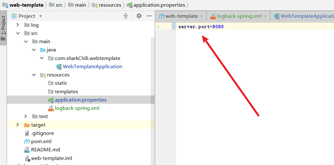The image size is (334, 165).
Task: Click the WebTemplateApplication class icon in tree
Action: [x=59, y=67]
